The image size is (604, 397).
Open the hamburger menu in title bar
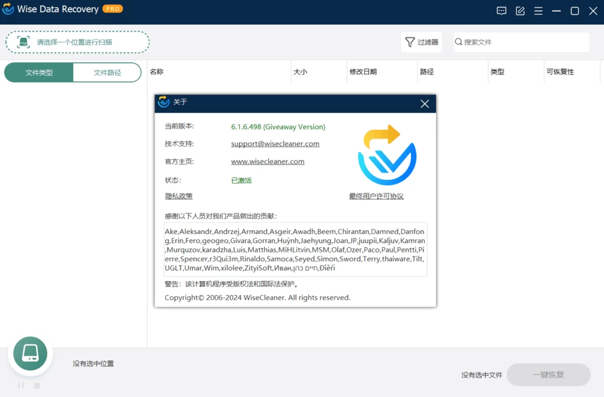538,11
